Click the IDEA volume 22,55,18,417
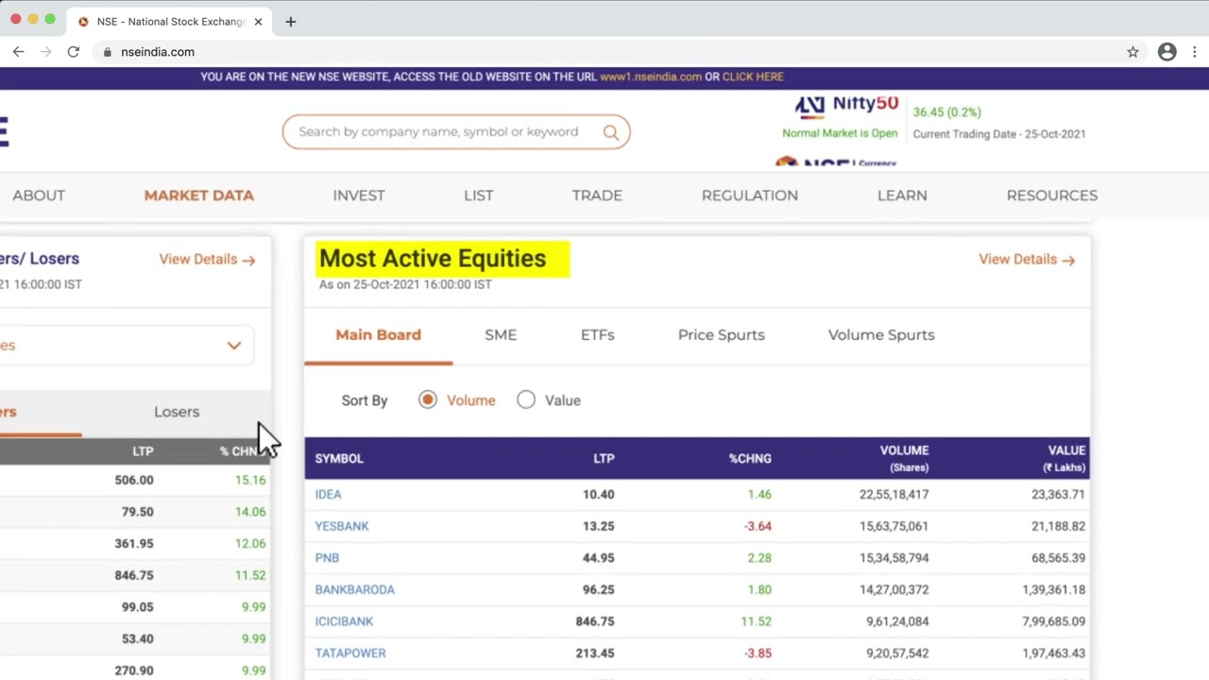The height and width of the screenshot is (680, 1209). coord(894,494)
